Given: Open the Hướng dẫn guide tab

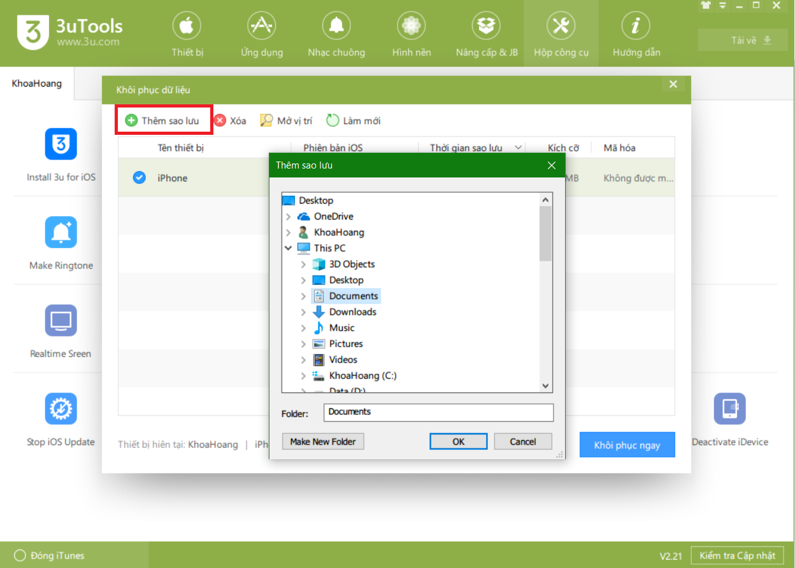Looking at the screenshot, I should (636, 34).
